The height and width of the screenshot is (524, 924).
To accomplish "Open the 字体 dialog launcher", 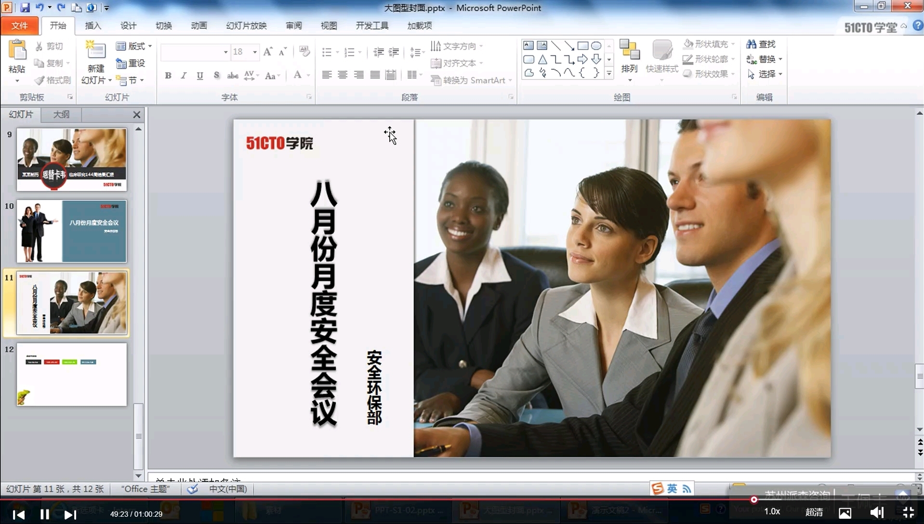I will (309, 97).
